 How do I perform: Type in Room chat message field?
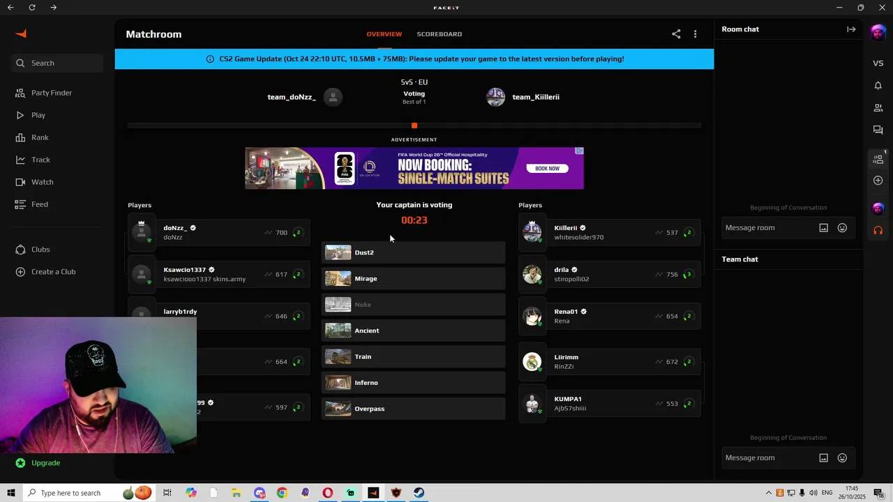tap(767, 228)
